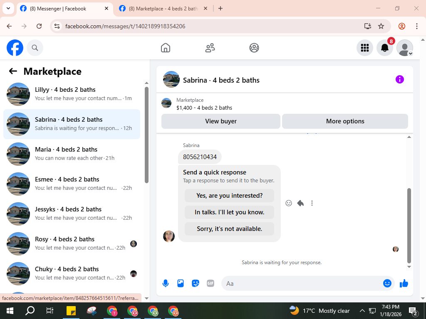Open the Friends icon in the top navigation
The width and height of the screenshot is (426, 319).
coord(210,48)
